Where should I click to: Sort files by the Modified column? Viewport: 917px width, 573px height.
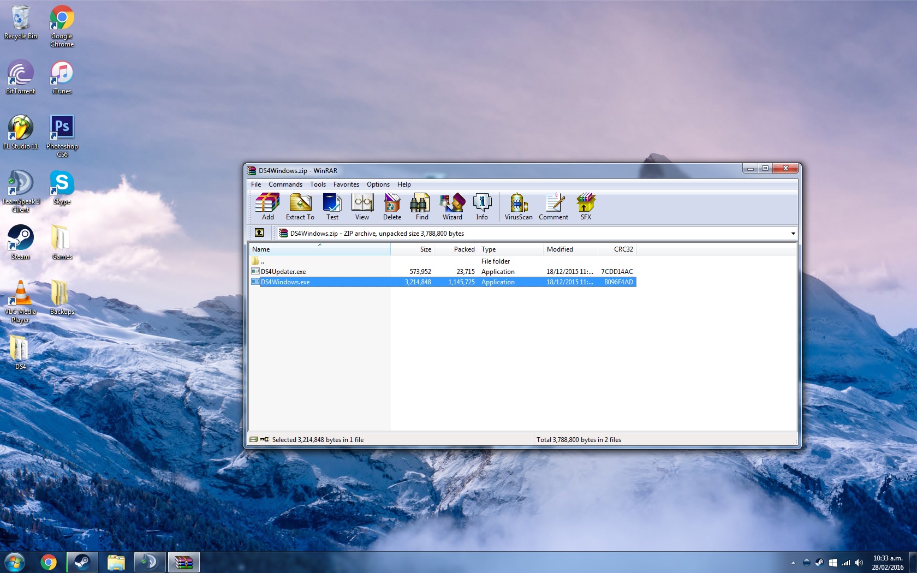tap(570, 249)
